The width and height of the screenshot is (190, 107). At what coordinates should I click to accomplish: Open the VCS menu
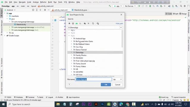pos(65,2)
